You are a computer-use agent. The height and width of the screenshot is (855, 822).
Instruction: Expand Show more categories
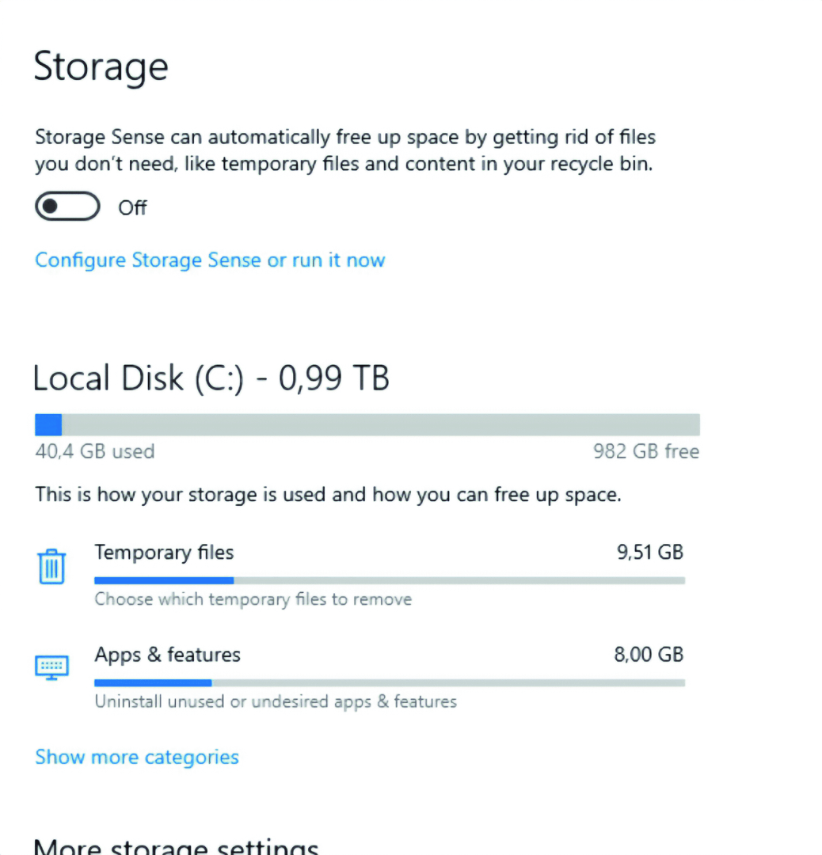(137, 757)
